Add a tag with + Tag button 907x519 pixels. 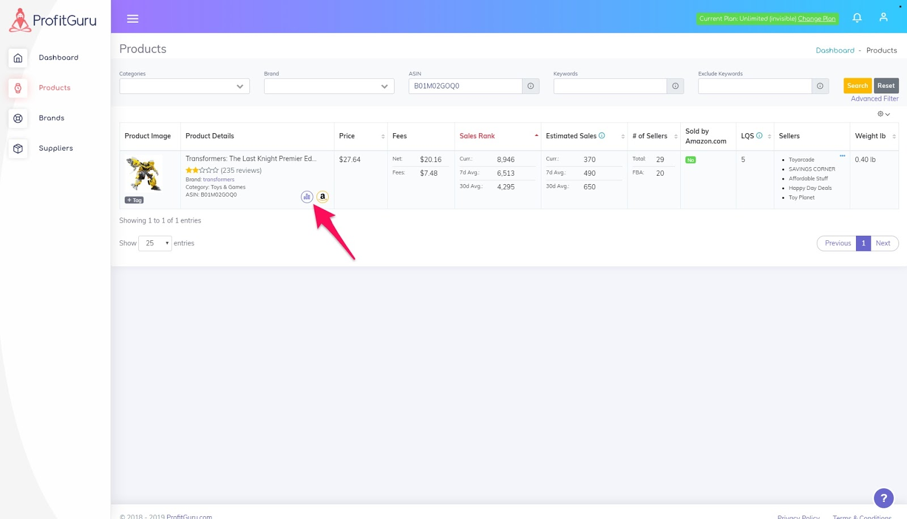(134, 200)
